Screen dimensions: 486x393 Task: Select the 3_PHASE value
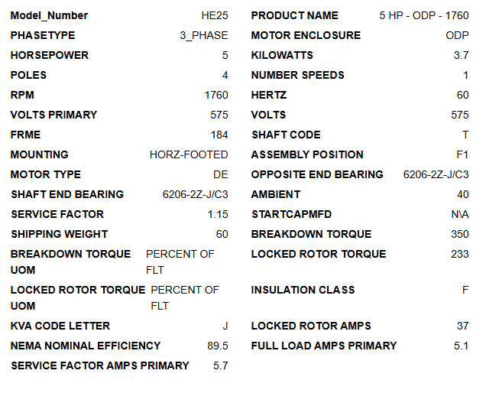coord(204,35)
